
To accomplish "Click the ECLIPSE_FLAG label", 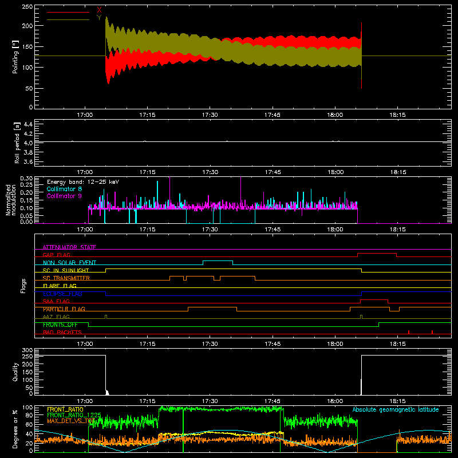I will coord(62,294).
